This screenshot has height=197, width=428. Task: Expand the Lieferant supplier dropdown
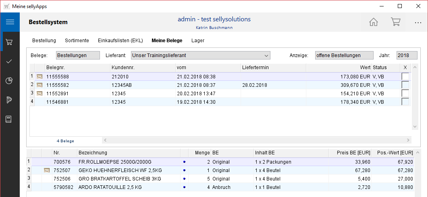pos(266,55)
